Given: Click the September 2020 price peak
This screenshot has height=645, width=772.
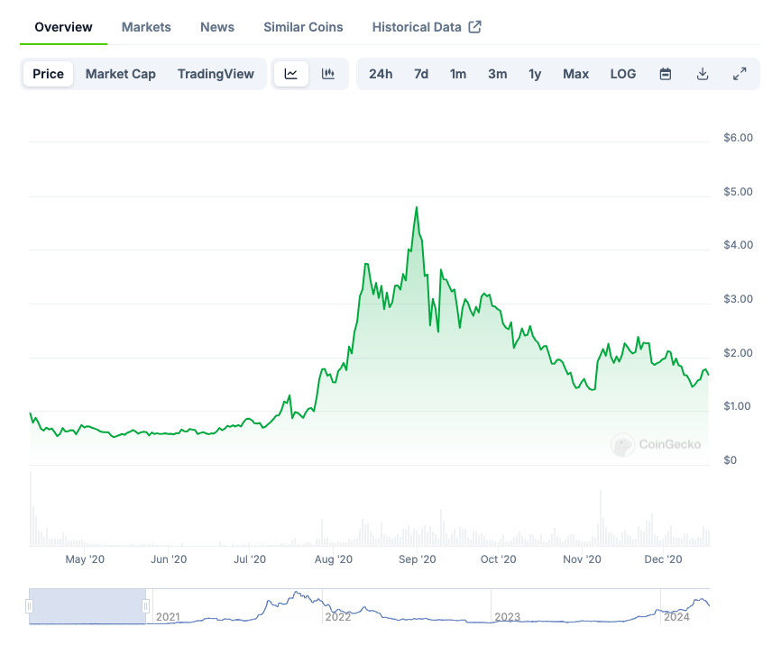Looking at the screenshot, I should pyautogui.click(x=416, y=208).
